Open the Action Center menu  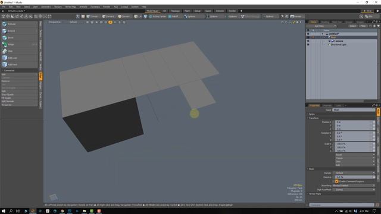(157, 17)
